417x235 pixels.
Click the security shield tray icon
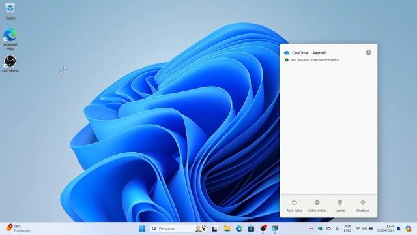320,228
